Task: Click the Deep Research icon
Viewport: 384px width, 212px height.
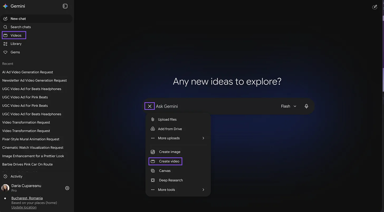Action: (x=153, y=180)
